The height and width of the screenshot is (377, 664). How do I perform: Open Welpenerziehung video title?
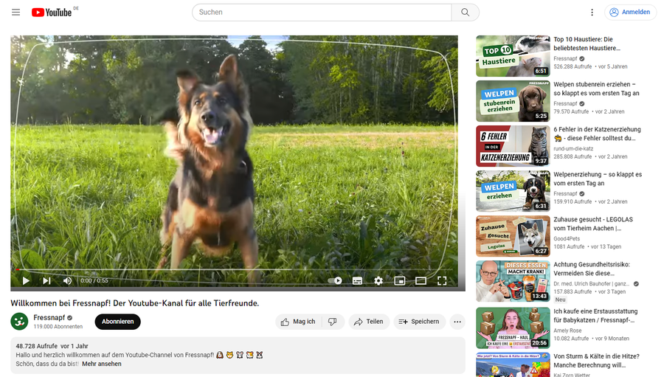598,179
